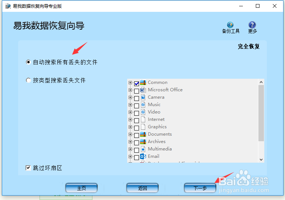Check the Multimedia checkbox

click(136, 150)
